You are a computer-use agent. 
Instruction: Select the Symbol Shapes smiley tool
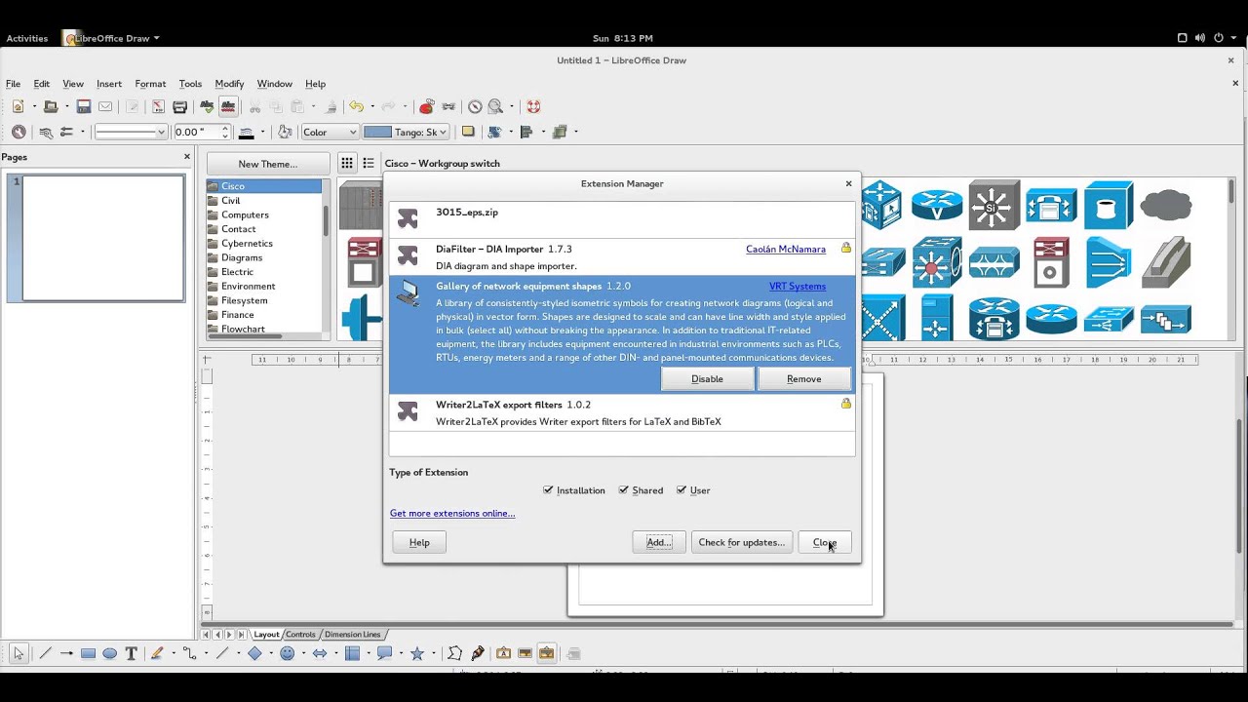pos(287,653)
